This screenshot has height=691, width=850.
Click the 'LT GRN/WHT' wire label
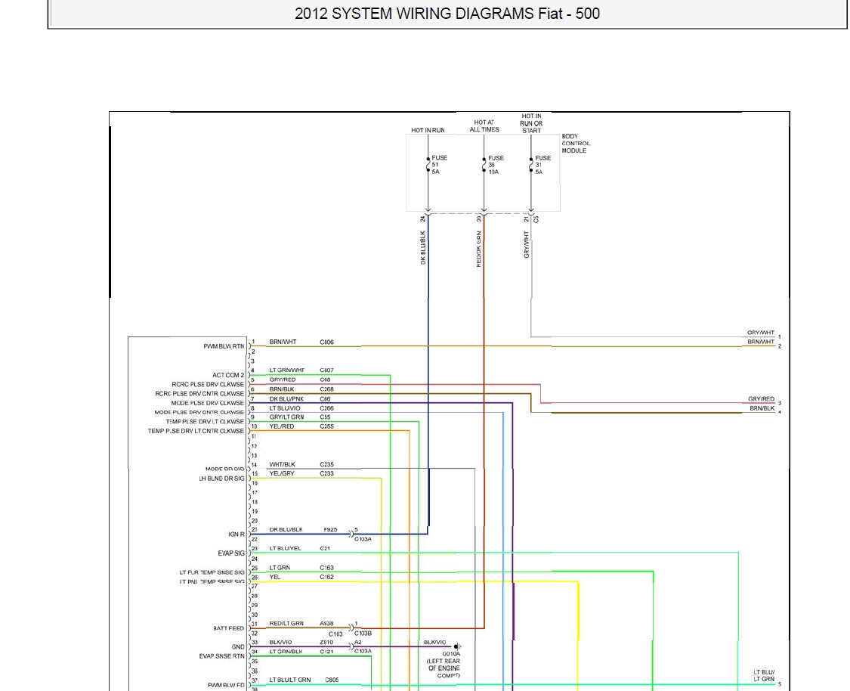click(287, 370)
